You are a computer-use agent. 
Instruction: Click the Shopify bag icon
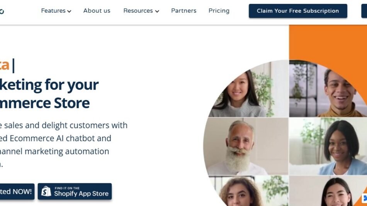point(46,191)
